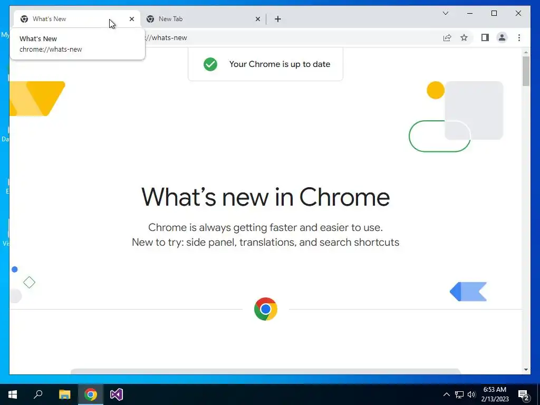
Task: Open a new tab with plus button
Action: pos(278,19)
